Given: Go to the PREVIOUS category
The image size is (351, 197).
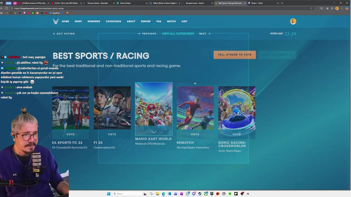Looking at the screenshot, I should click(148, 34).
